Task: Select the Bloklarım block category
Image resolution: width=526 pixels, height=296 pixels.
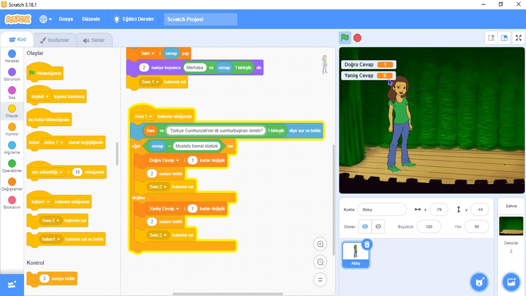Action: pyautogui.click(x=12, y=202)
